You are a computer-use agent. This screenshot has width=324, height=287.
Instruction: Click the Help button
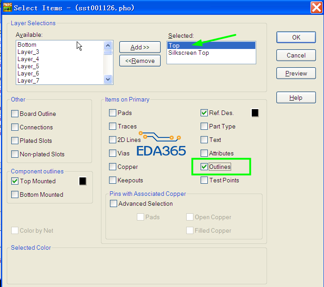point(296,97)
